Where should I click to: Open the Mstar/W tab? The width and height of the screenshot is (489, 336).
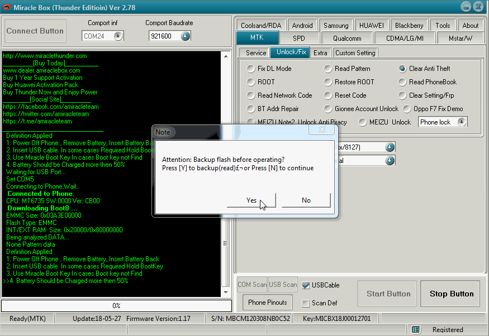[460, 38]
